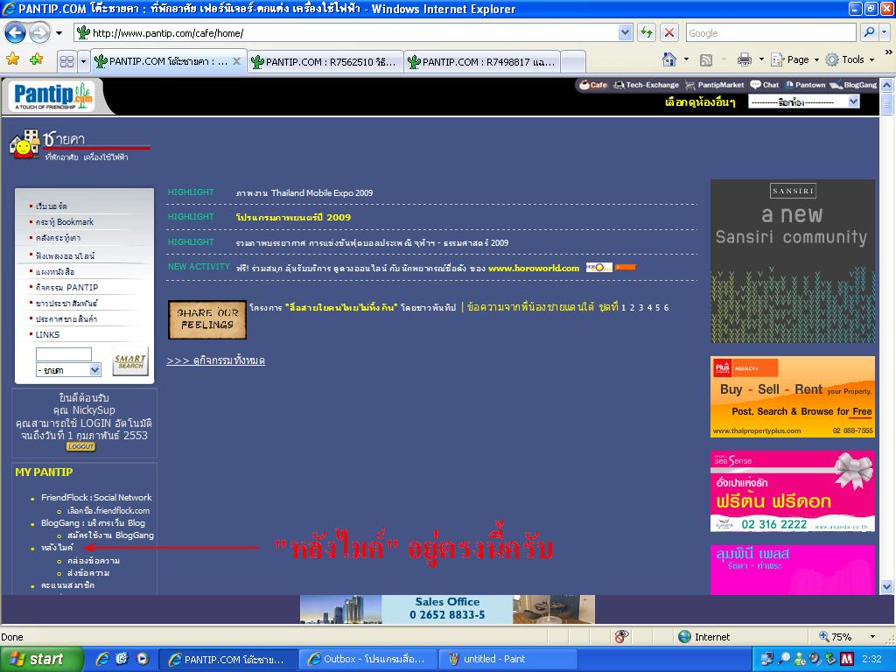Click the LOGOUT button

tap(80, 446)
